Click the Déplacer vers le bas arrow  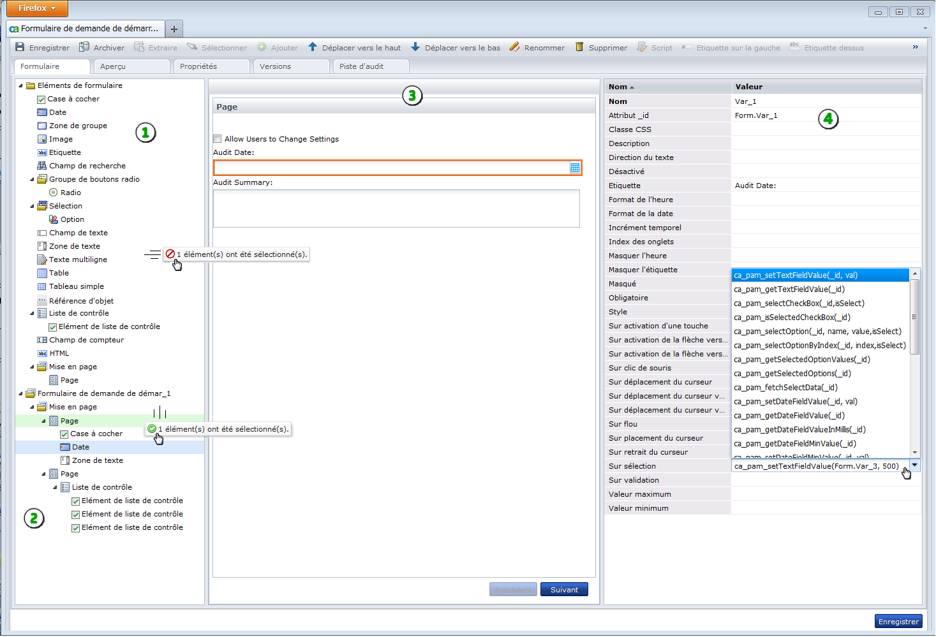click(415, 47)
